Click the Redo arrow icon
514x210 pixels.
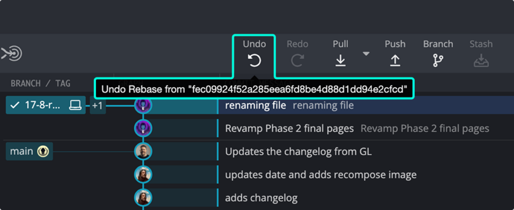pos(297,61)
